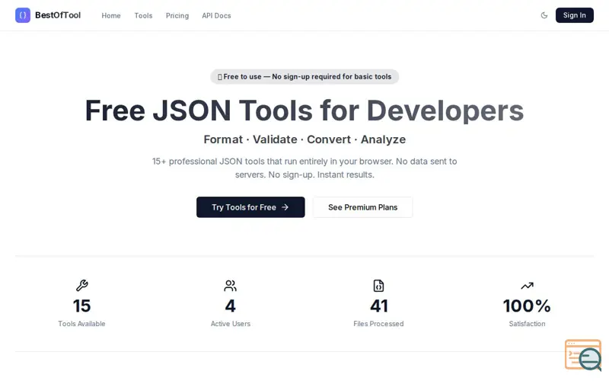
Task: Open the Tools menu item
Action: click(x=143, y=15)
